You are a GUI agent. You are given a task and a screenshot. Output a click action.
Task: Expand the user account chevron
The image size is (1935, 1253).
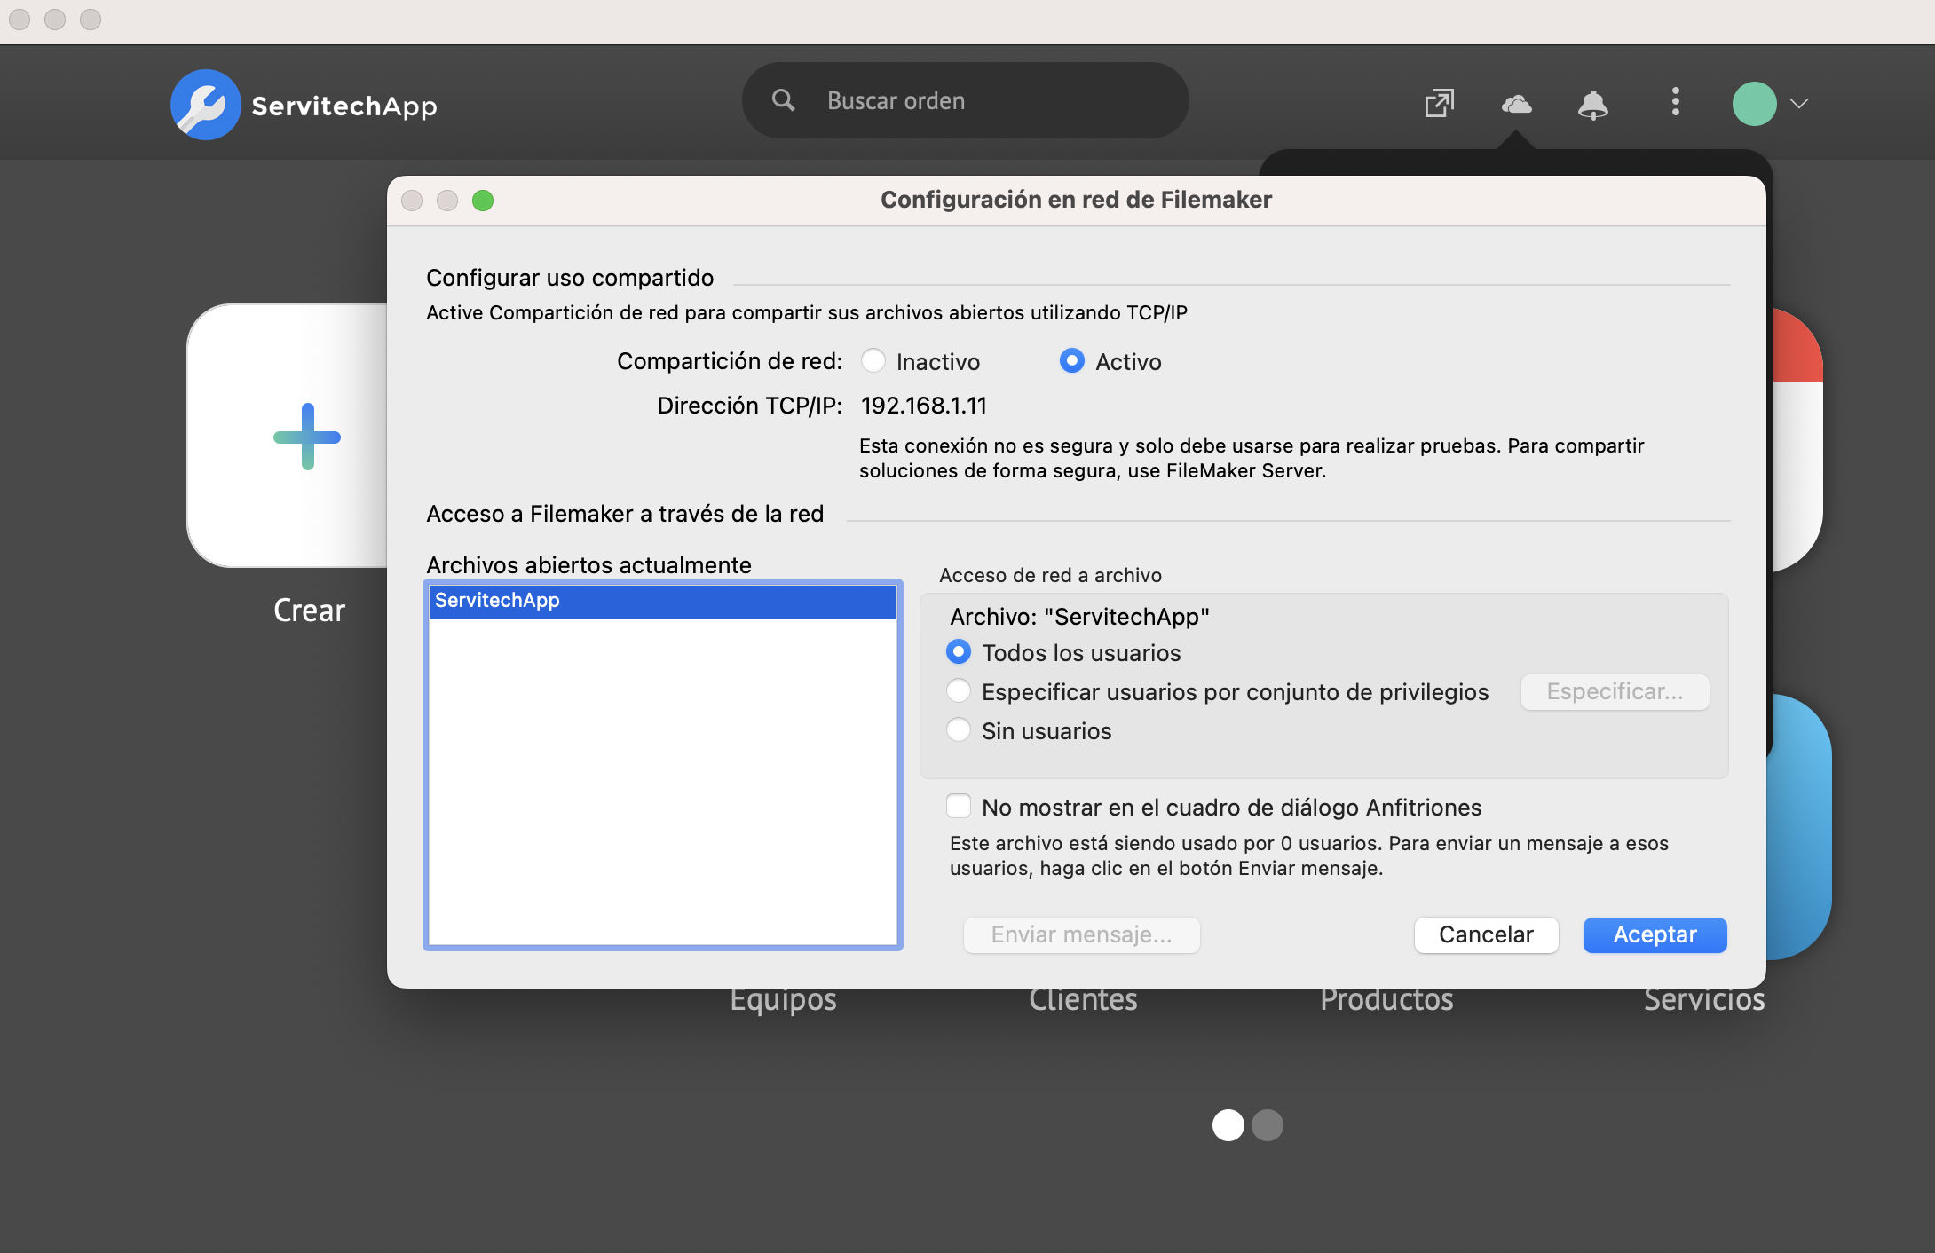pyautogui.click(x=1799, y=104)
